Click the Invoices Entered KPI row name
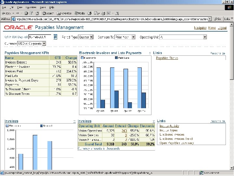The width and height of the screenshot is (234, 176). pos(16,62)
